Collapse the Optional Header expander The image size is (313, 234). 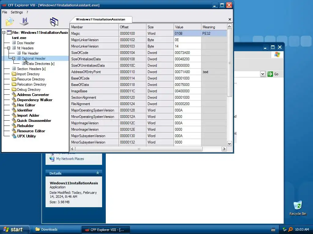coord(13,58)
